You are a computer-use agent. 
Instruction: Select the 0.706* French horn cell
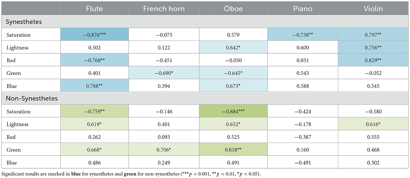point(164,150)
